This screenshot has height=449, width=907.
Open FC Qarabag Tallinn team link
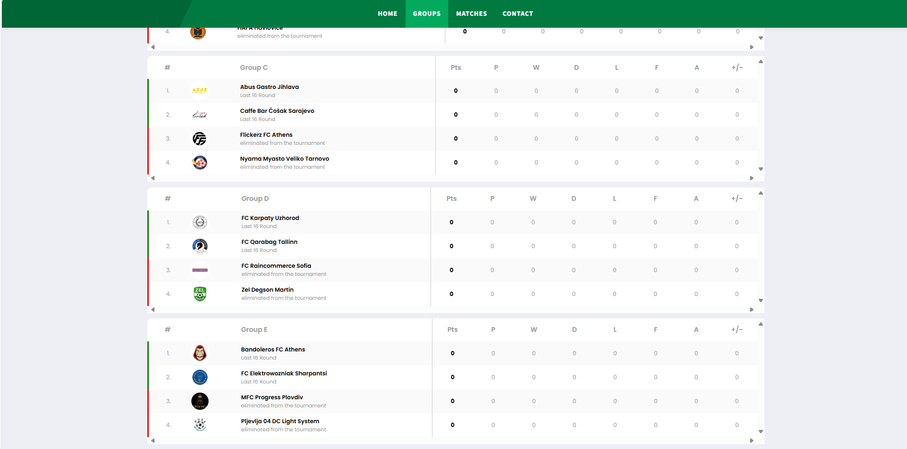point(269,242)
